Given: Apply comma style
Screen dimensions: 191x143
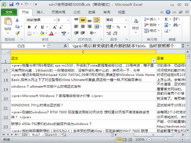Looking at the screenshot, I should (x=125, y=27).
